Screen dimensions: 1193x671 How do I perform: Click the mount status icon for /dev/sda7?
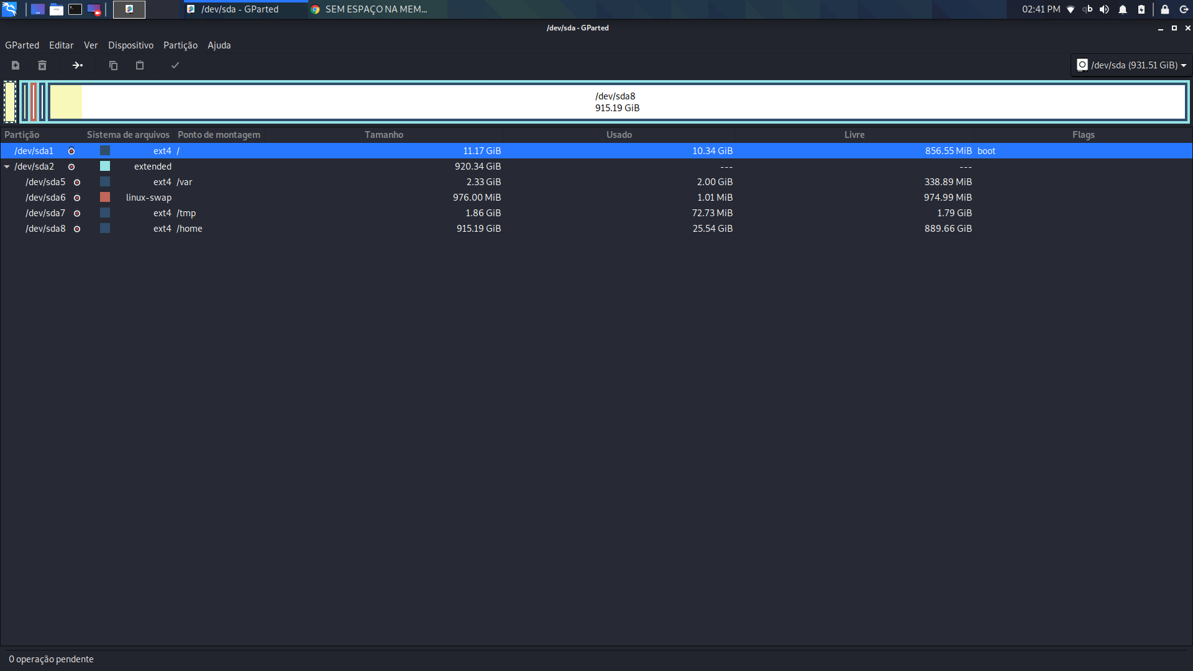77,213
